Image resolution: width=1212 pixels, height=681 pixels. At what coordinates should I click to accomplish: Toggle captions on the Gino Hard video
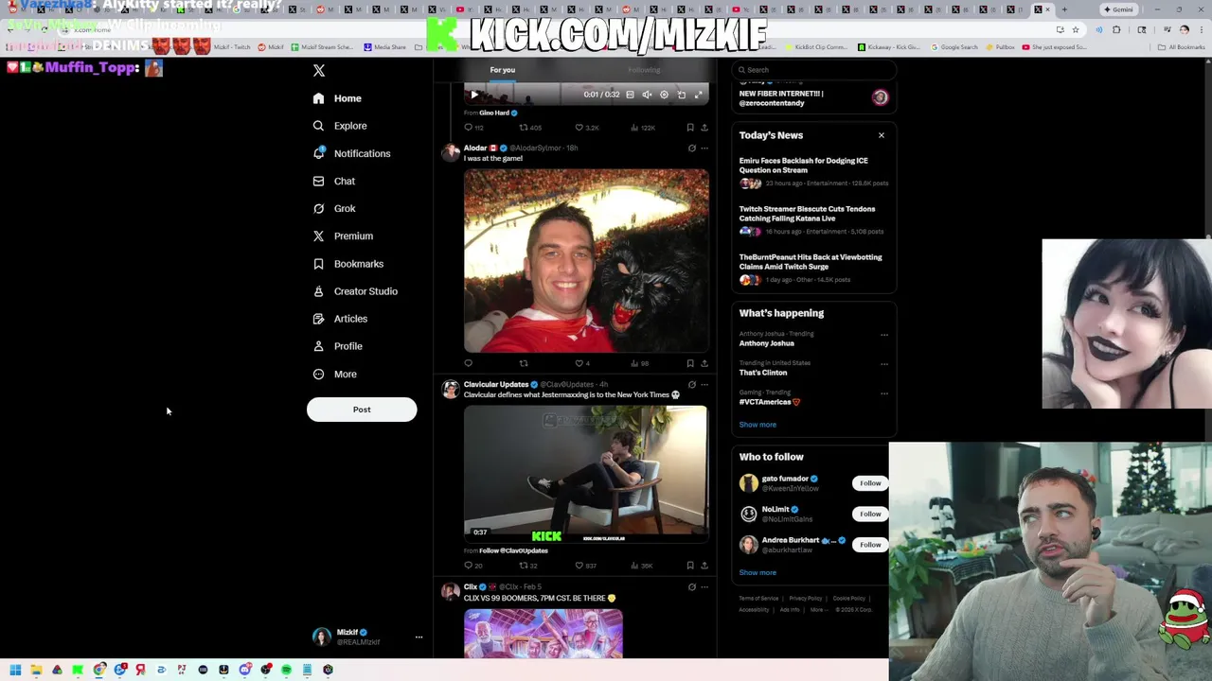pyautogui.click(x=630, y=95)
